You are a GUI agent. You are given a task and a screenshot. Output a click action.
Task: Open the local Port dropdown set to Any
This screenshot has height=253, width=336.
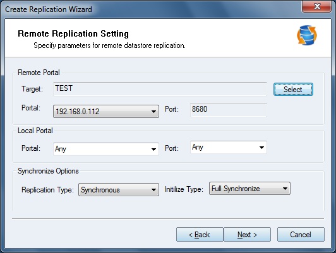click(x=229, y=147)
